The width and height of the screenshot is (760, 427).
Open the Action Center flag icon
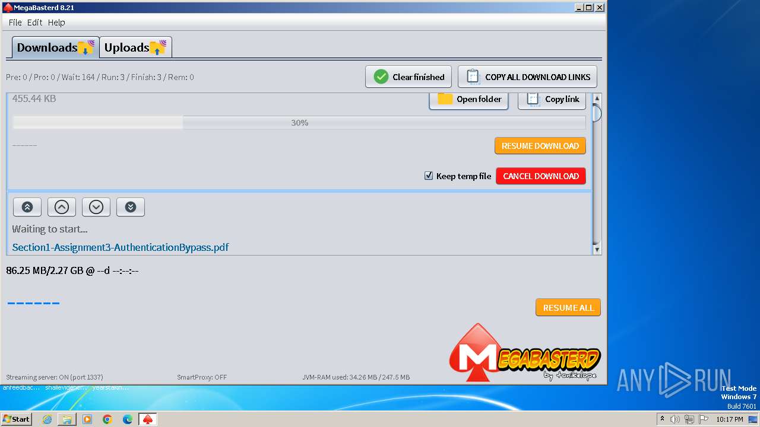(703, 419)
